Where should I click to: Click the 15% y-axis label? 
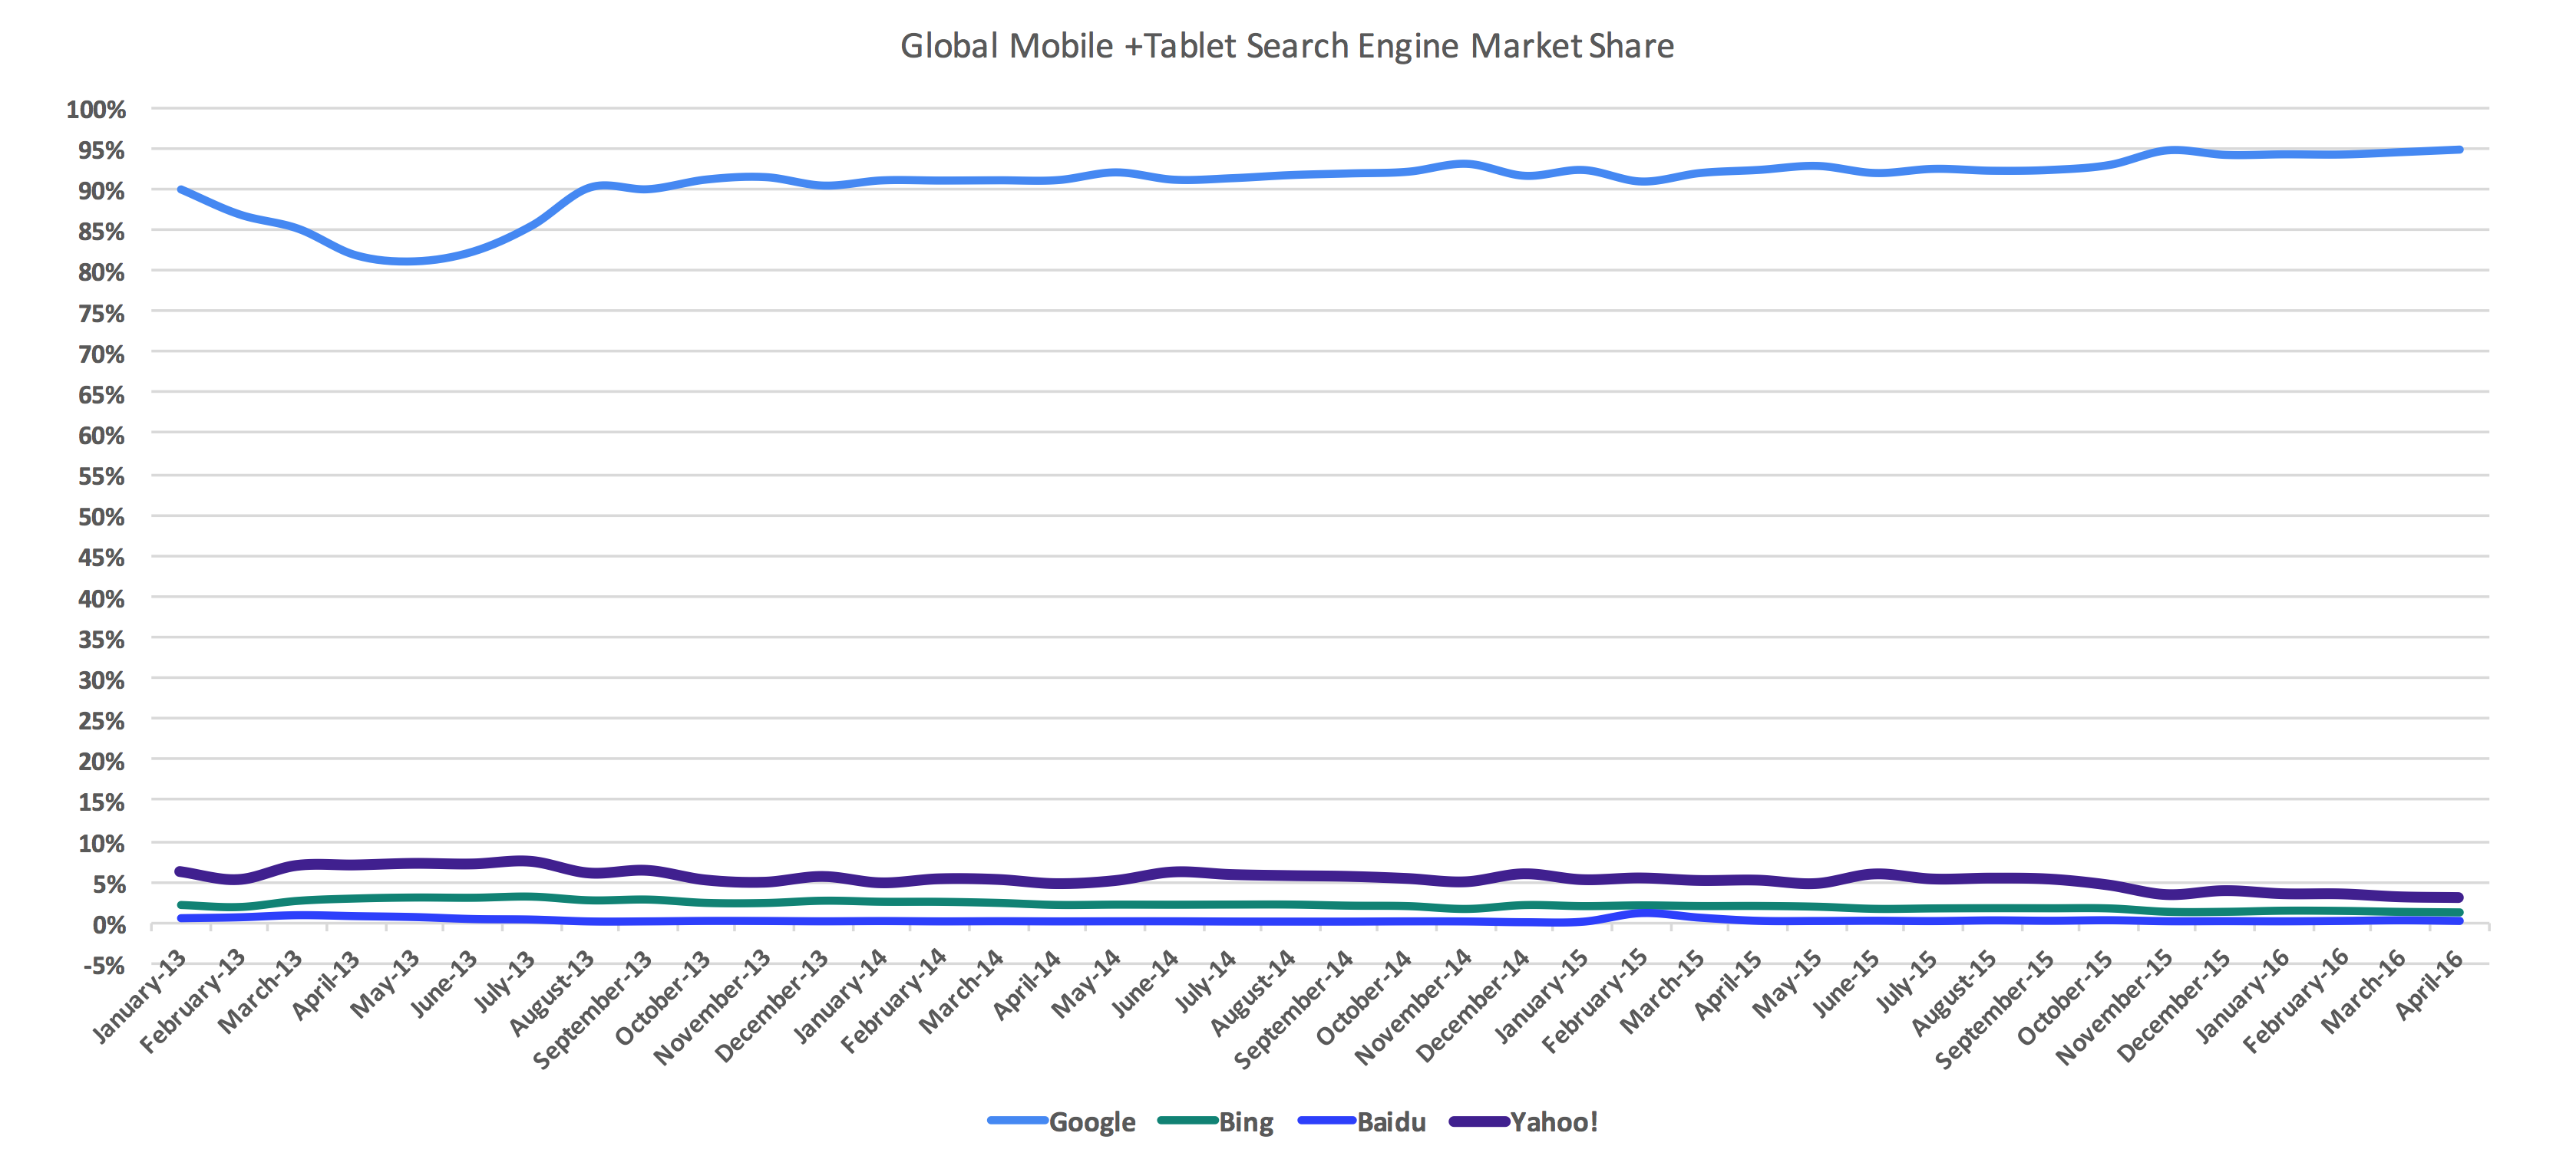point(102,802)
